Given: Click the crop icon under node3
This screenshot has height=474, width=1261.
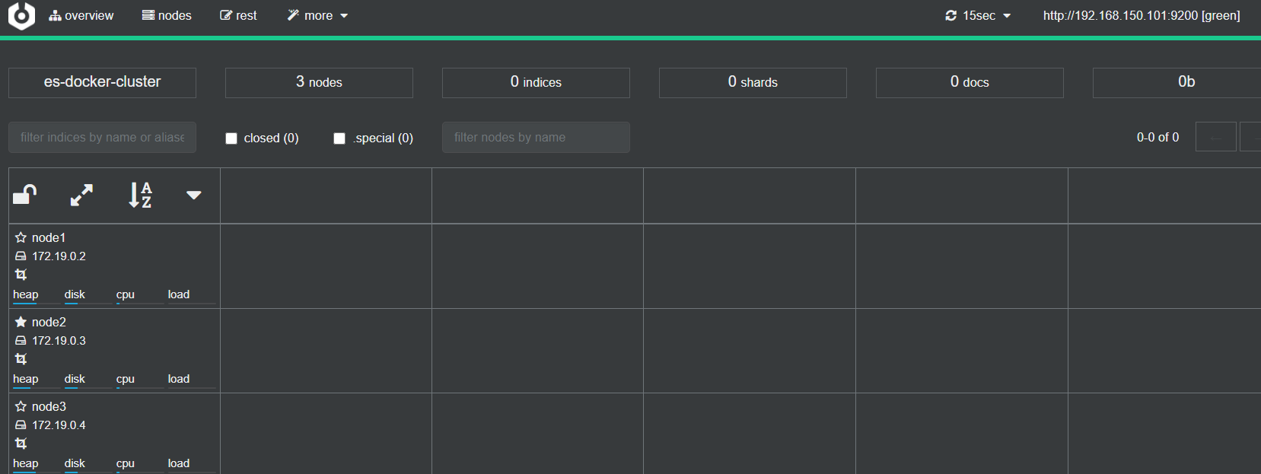Looking at the screenshot, I should (x=21, y=443).
